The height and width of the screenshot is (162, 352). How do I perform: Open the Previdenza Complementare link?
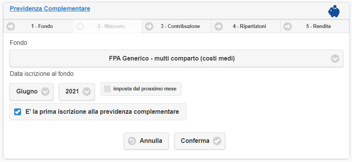click(x=50, y=8)
